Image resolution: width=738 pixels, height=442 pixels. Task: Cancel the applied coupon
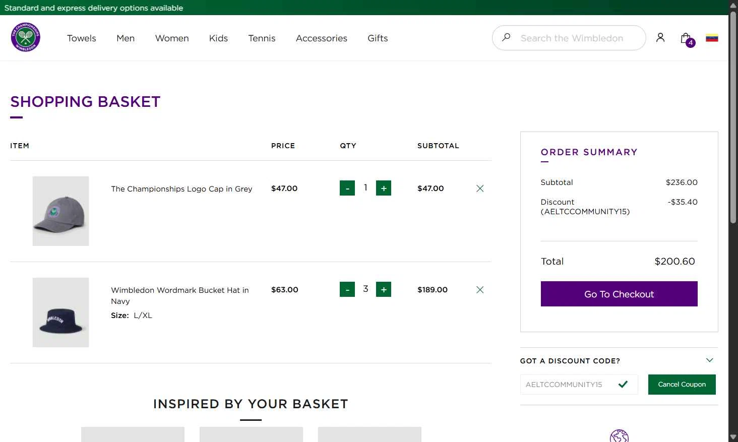[682, 385]
